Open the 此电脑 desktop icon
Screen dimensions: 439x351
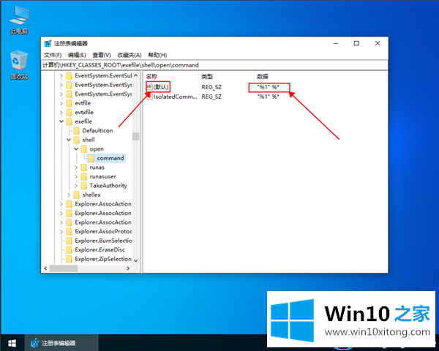coord(19,20)
